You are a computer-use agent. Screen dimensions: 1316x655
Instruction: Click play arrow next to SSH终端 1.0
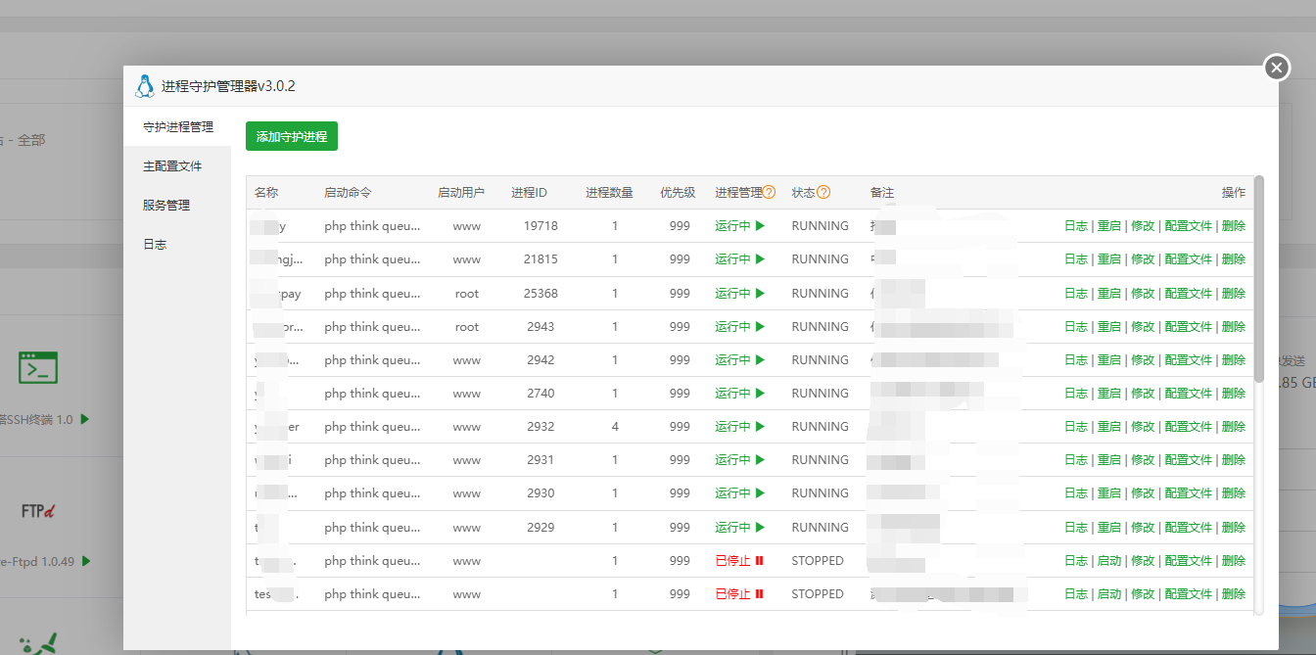point(85,419)
